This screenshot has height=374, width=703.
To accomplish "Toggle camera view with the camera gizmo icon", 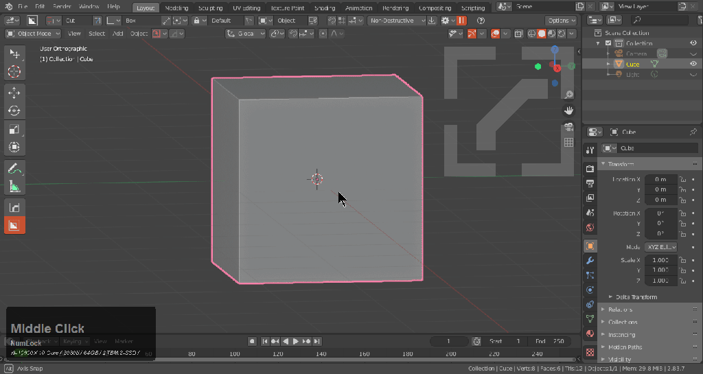I will 568,127.
